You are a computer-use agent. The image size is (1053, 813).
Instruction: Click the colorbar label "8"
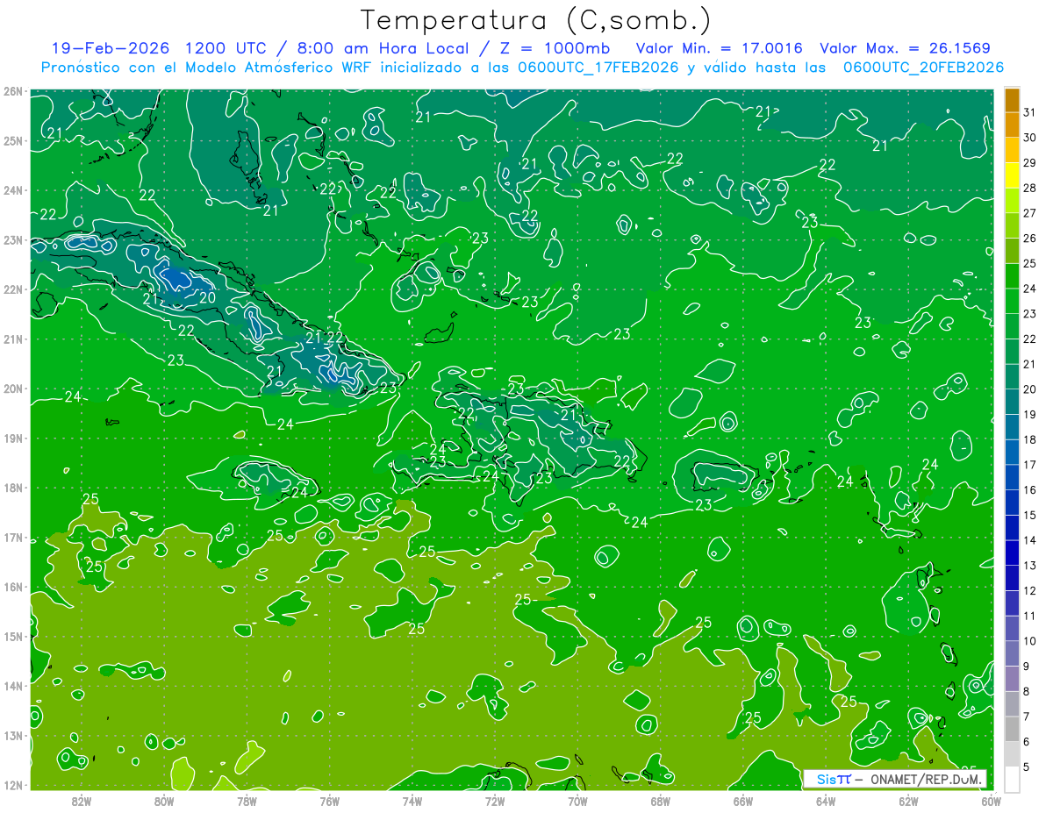[x=1026, y=692]
